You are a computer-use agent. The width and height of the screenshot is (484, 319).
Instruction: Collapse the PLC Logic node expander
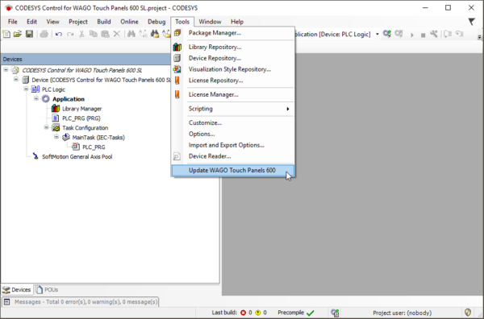[x=26, y=89]
